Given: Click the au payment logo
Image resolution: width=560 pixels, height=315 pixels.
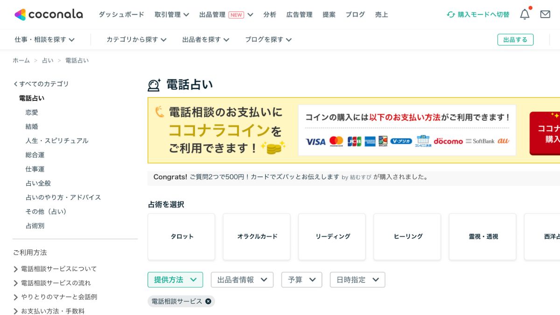Looking at the screenshot, I should 503,140.
